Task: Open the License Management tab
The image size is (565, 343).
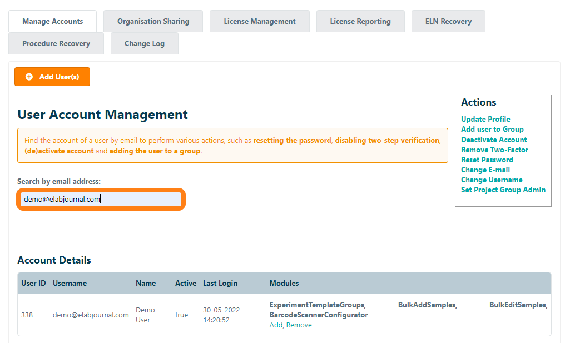Action: (x=259, y=21)
